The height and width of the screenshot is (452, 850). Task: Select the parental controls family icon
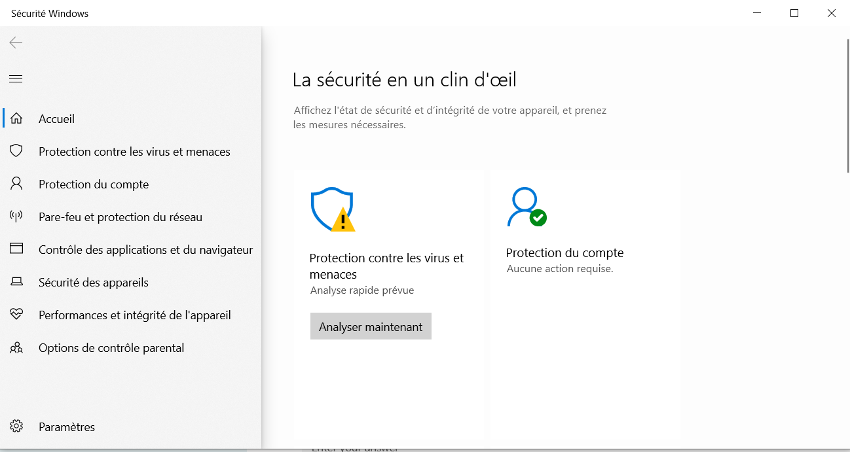tap(16, 347)
